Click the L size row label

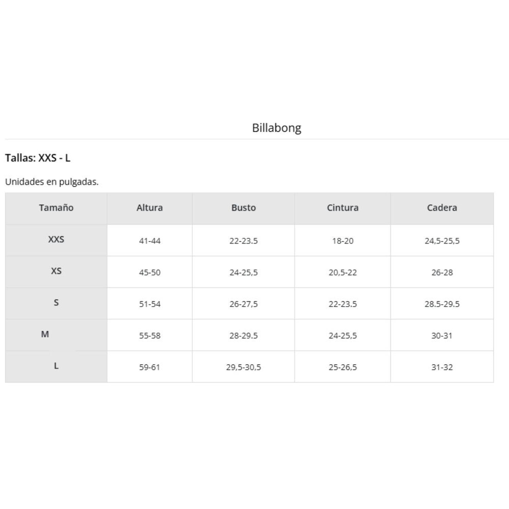56,366
